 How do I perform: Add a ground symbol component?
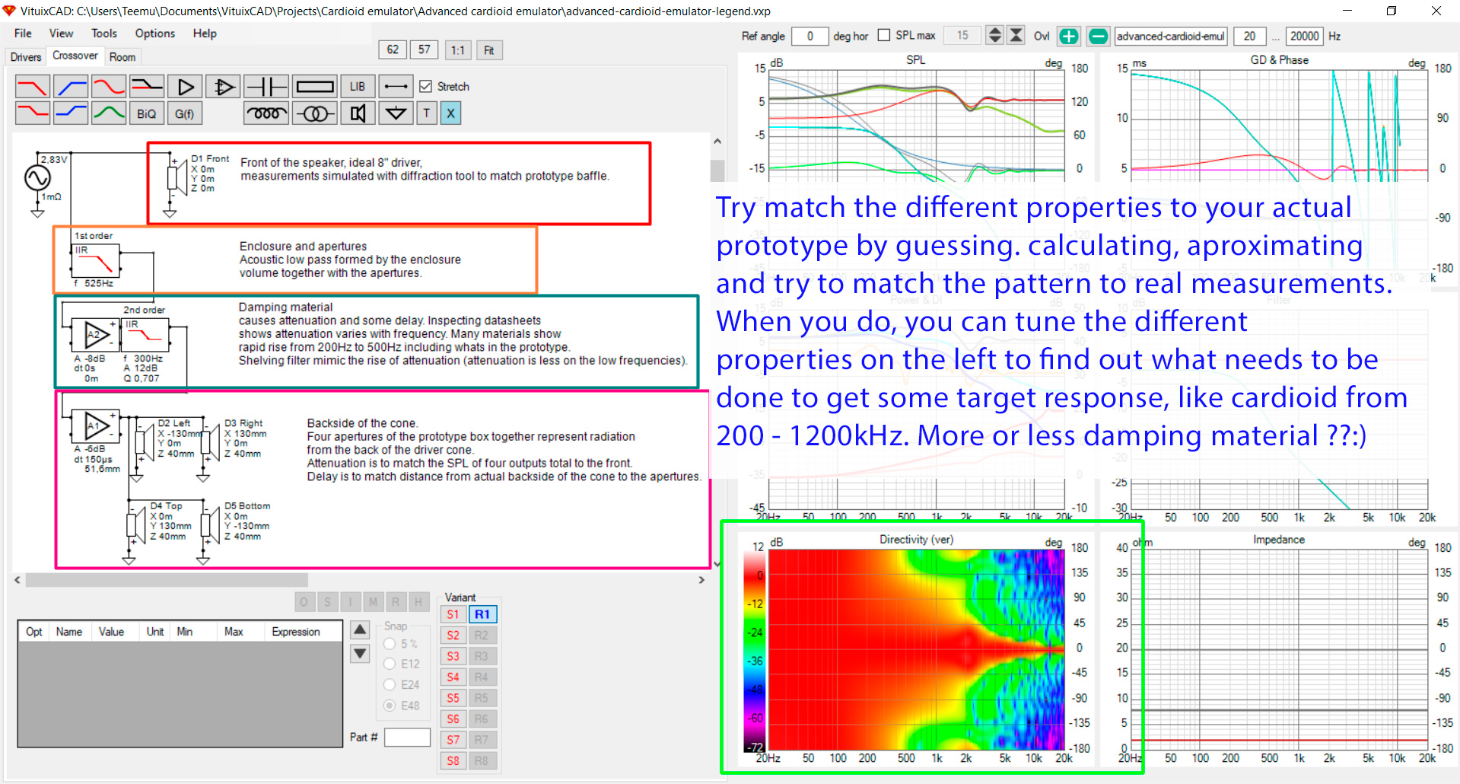click(x=396, y=113)
